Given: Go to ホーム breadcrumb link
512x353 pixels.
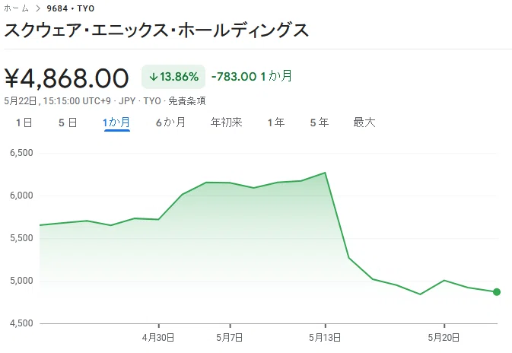Looking at the screenshot, I should [x=16, y=8].
